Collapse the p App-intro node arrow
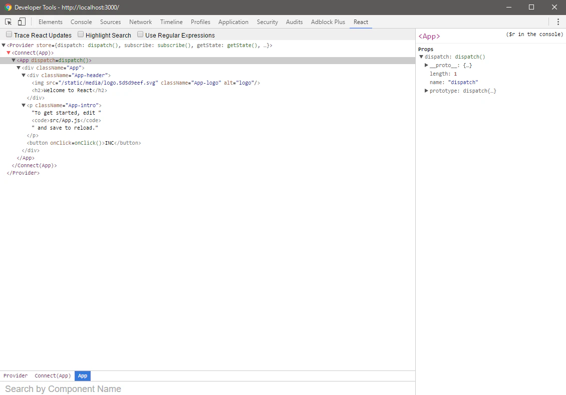Image resolution: width=566 pixels, height=395 pixels. [24, 105]
